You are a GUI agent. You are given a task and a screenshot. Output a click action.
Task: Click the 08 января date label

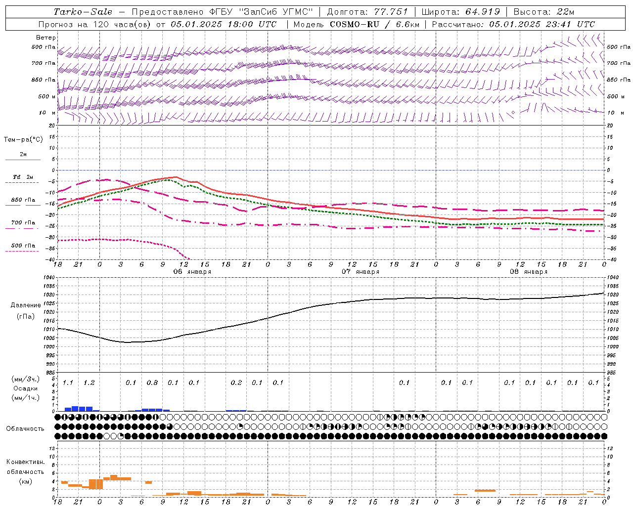tap(529, 272)
